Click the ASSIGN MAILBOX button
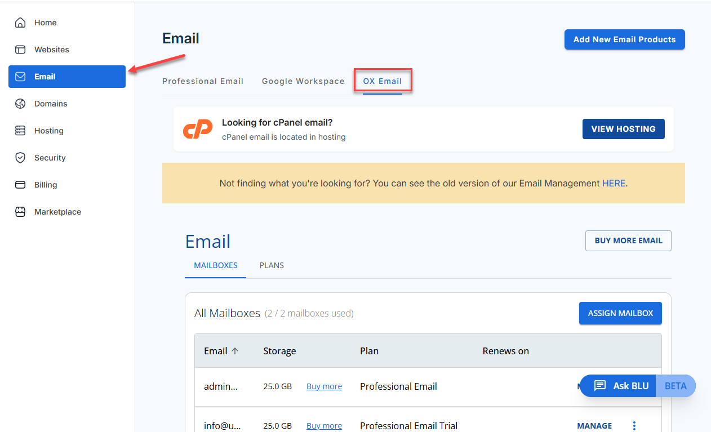The width and height of the screenshot is (711, 432). click(620, 313)
